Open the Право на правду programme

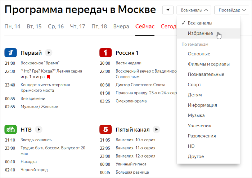pos(146,93)
